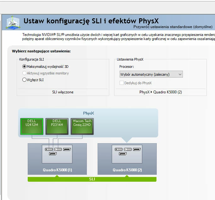The height and width of the screenshot is (200, 215).
Task: Click lower DisplayPort on Quadro K5000 (2)
Action: [x=123, y=154]
